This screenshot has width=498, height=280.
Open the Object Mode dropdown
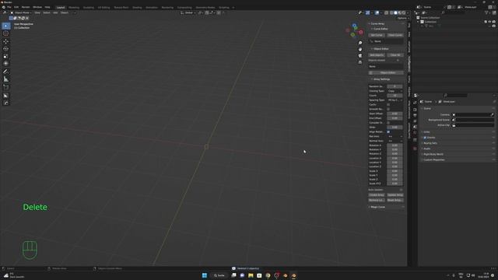tap(21, 12)
